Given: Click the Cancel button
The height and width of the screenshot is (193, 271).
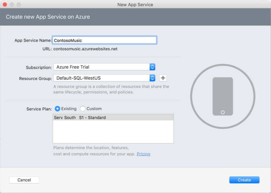Looking at the screenshot, I should tap(24, 180).
